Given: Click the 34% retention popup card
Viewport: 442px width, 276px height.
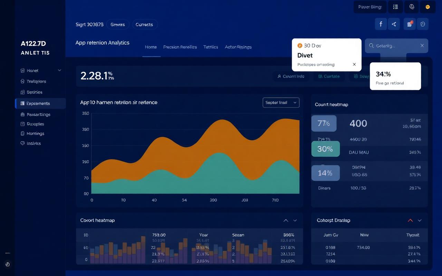Looking at the screenshot, I should 395,76.
